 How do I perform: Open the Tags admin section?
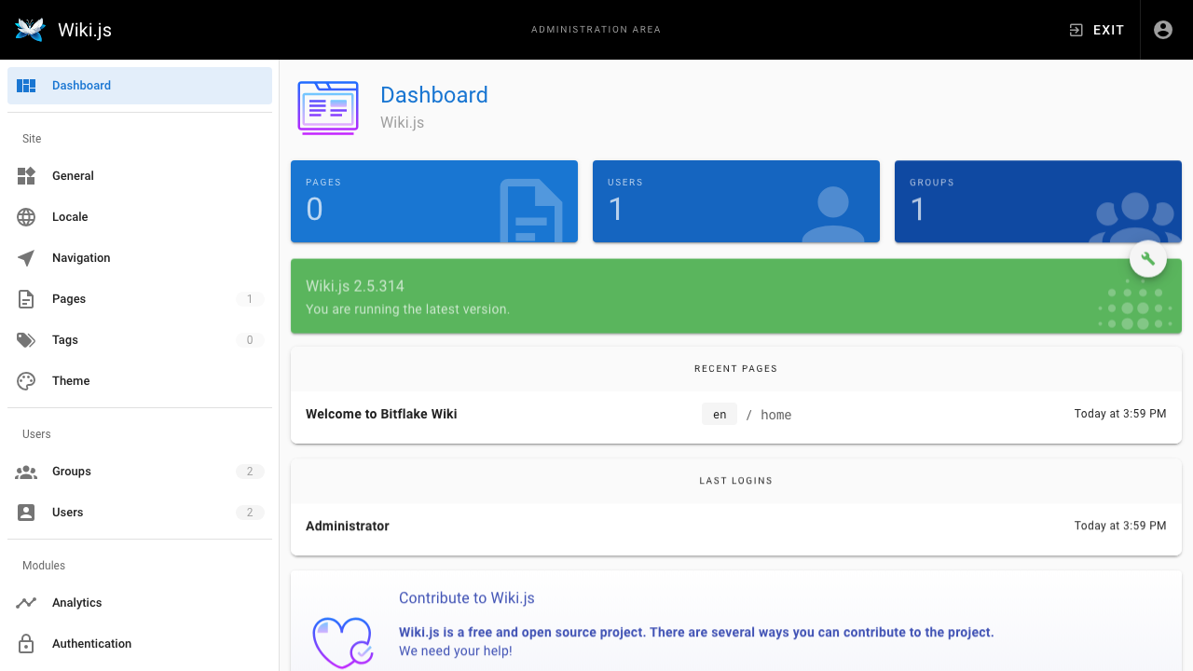point(140,340)
